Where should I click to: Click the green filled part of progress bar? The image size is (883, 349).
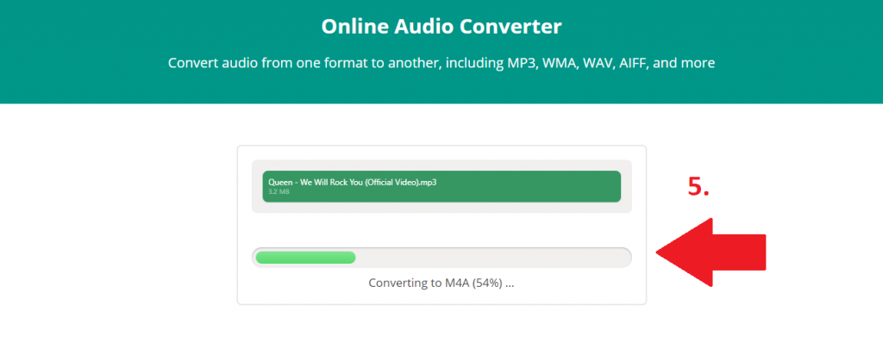305,257
